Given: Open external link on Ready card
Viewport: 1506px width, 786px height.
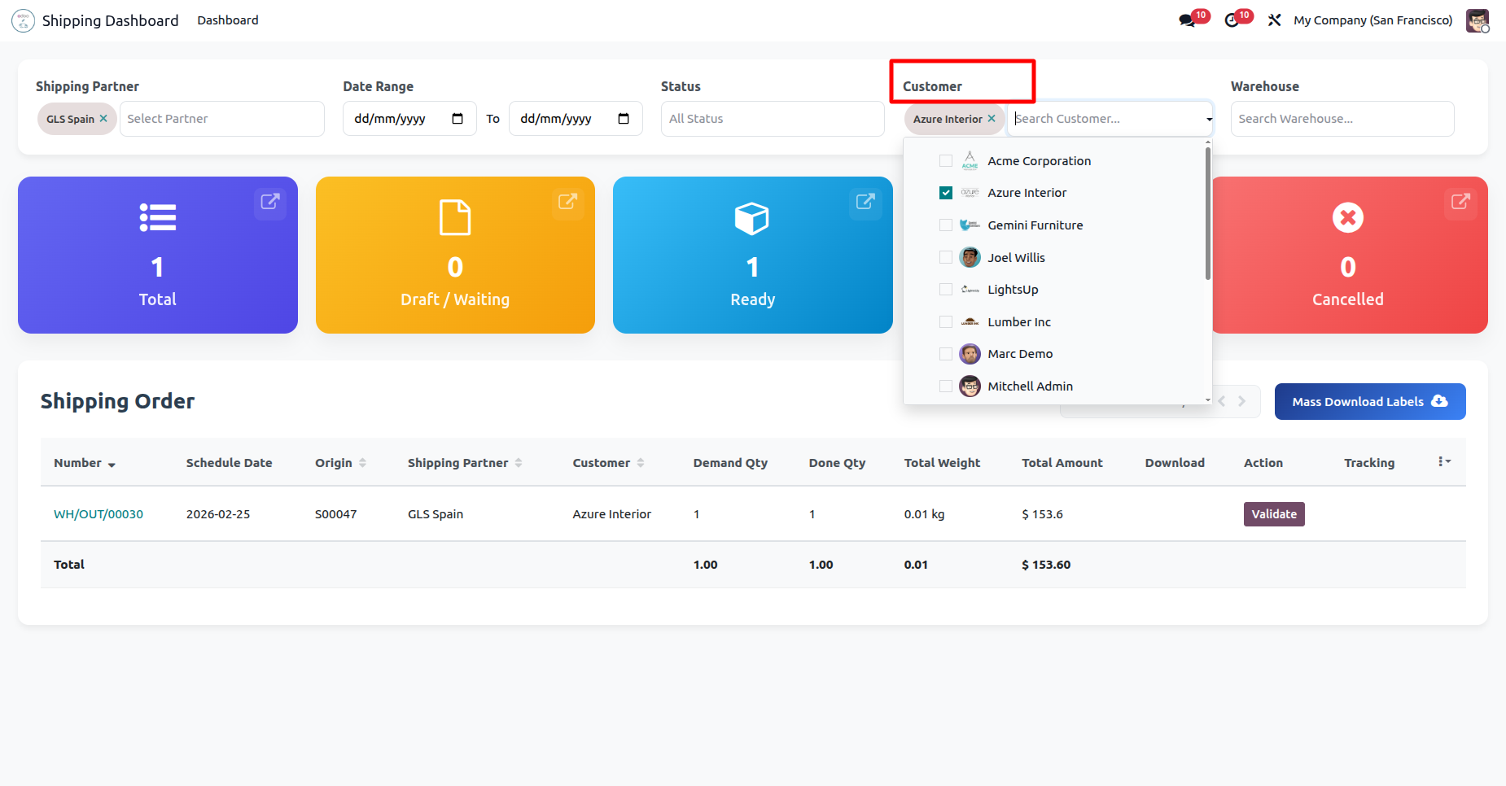Looking at the screenshot, I should pyautogui.click(x=865, y=201).
